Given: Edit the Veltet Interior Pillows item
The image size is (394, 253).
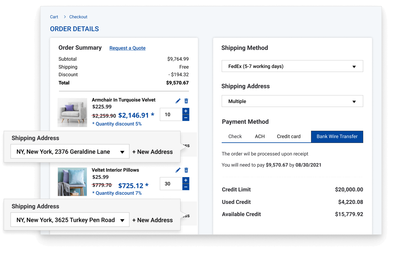Looking at the screenshot, I should tap(178, 170).
